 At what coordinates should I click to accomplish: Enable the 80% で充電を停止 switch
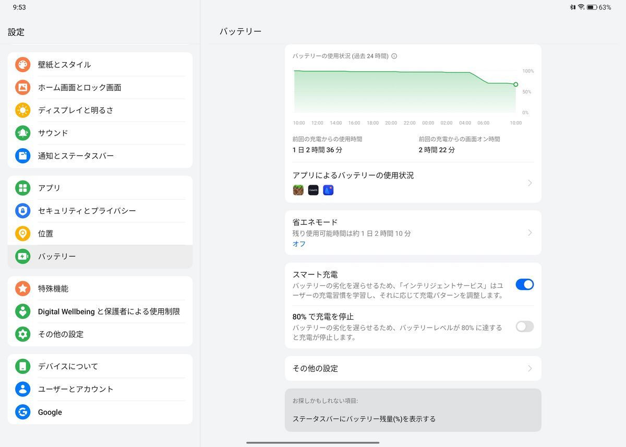coord(525,327)
